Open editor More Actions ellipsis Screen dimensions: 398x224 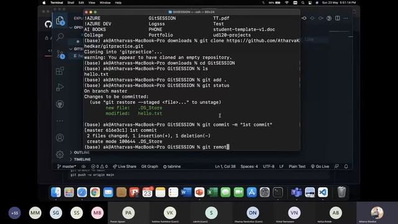[x=346, y=18]
